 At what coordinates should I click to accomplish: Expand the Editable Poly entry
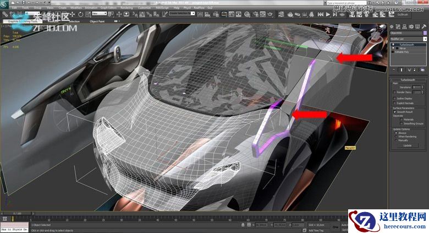coord(393,52)
